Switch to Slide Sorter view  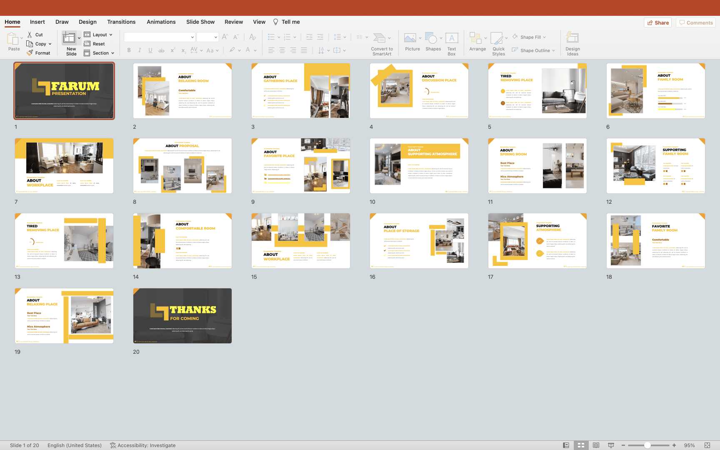pyautogui.click(x=581, y=445)
